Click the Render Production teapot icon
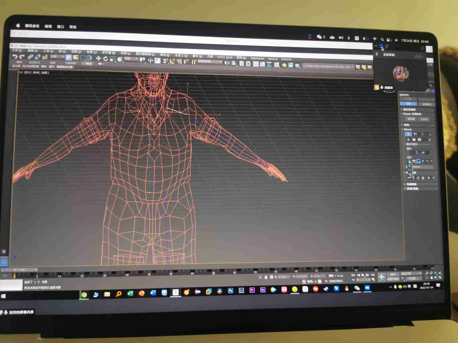Screen dimensions: 458x343 pos(298,65)
